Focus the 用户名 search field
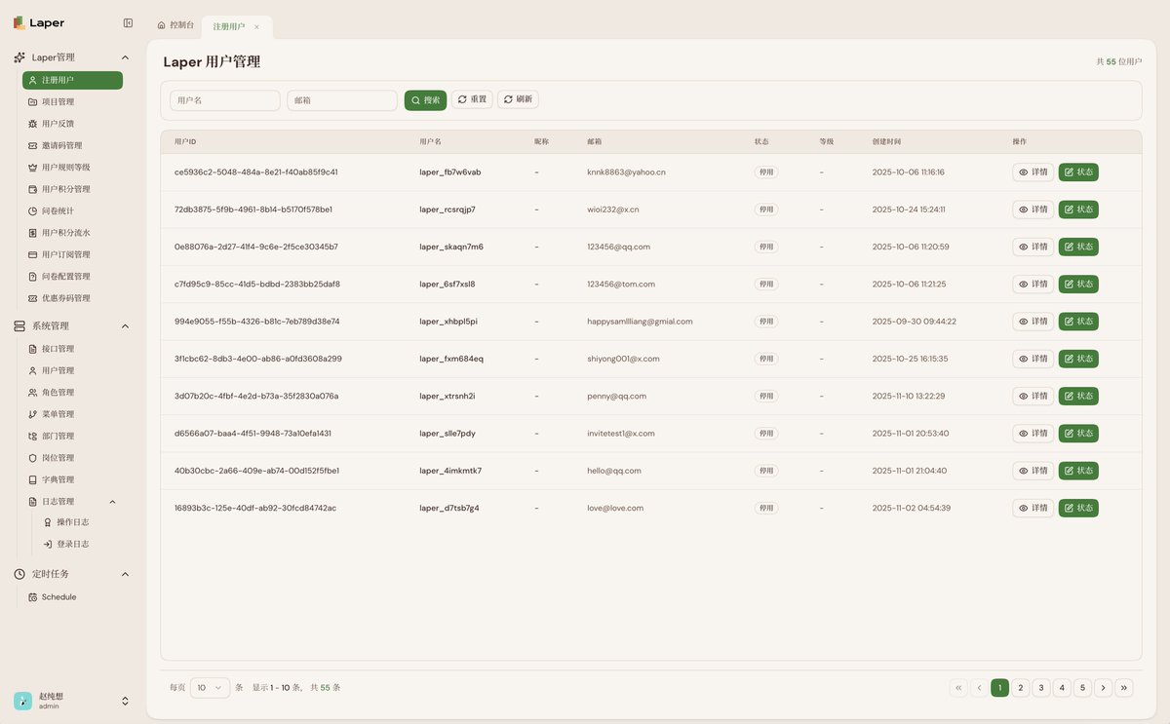The image size is (1170, 724). click(225, 100)
